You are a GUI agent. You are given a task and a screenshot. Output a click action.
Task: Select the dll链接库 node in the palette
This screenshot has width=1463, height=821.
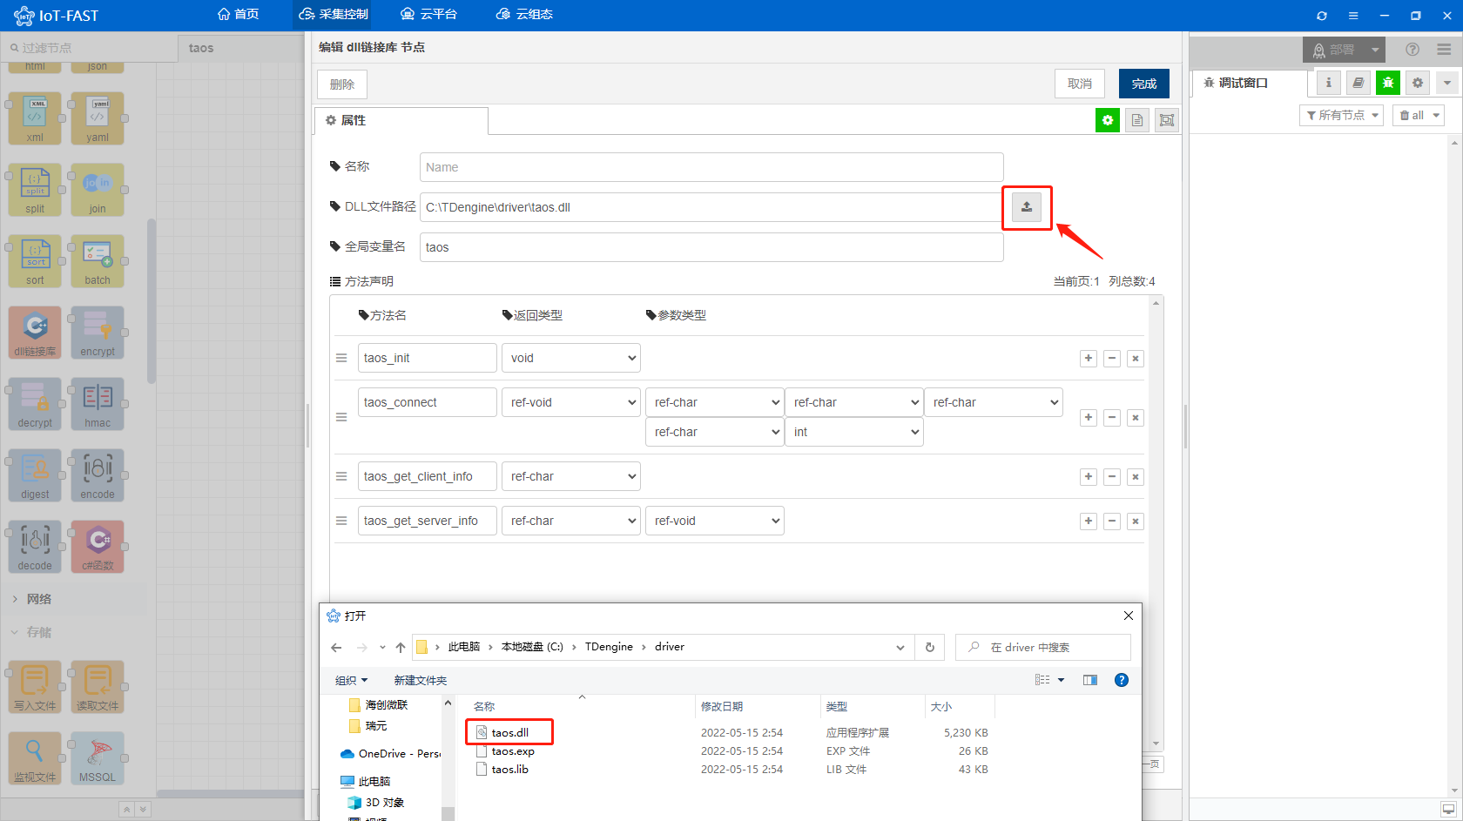point(35,333)
